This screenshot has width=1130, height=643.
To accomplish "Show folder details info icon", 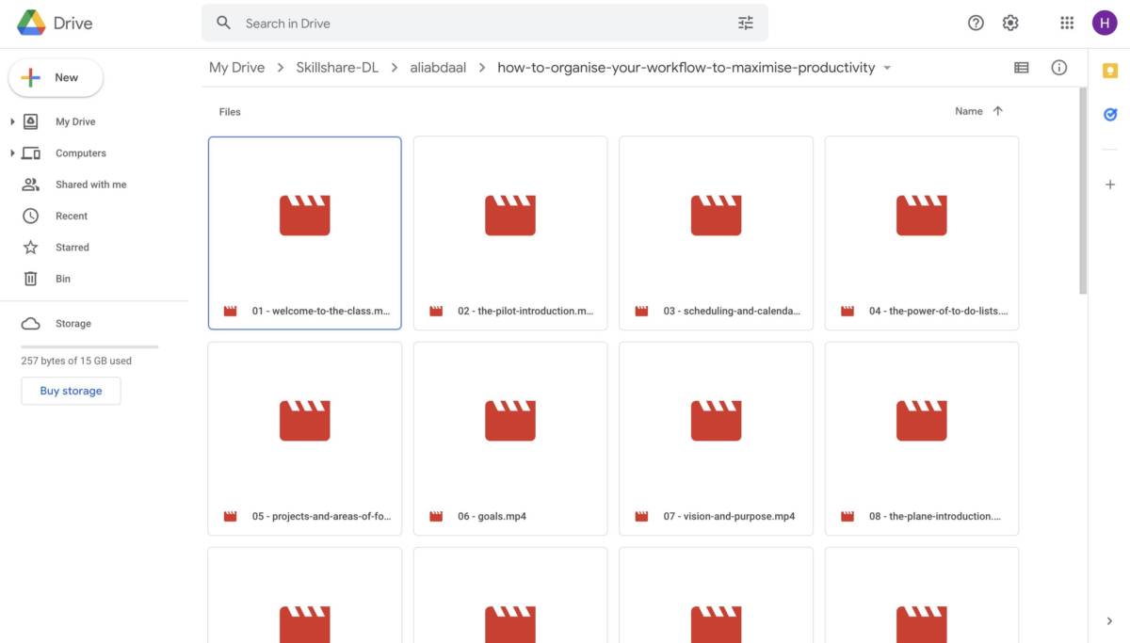I will pyautogui.click(x=1059, y=68).
